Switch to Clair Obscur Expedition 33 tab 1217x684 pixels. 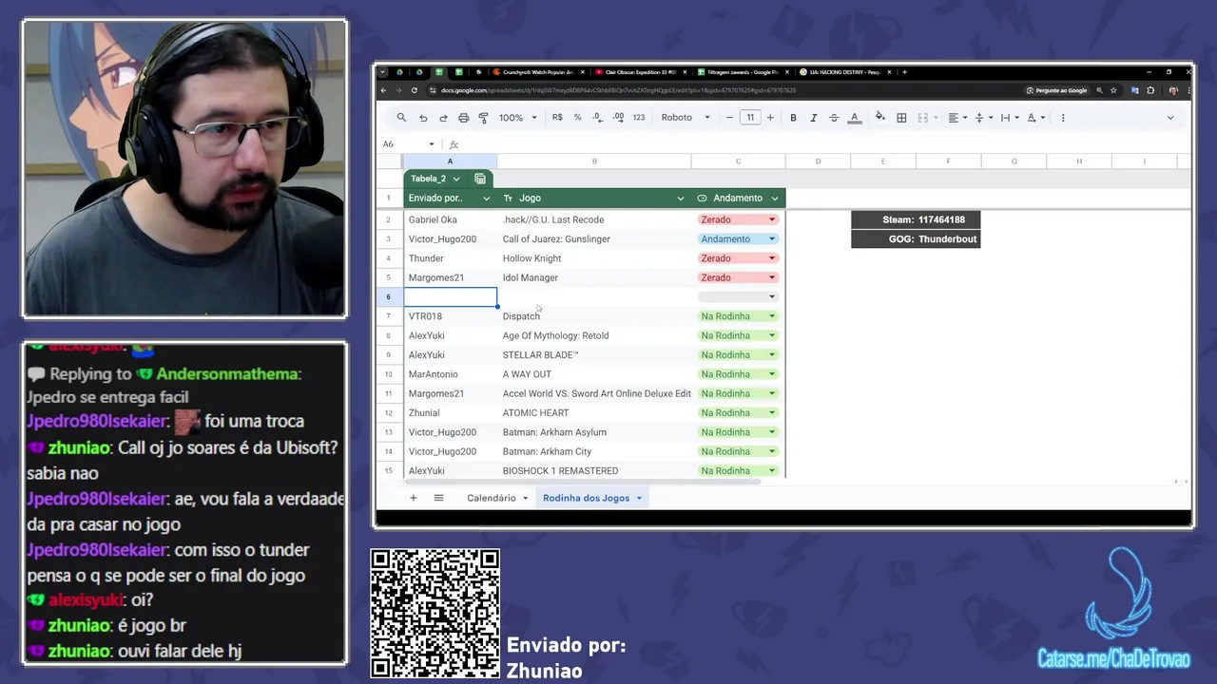click(640, 72)
